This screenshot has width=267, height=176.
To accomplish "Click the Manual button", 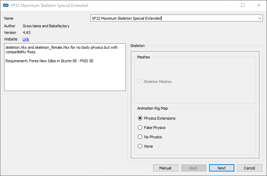I will (166, 168).
